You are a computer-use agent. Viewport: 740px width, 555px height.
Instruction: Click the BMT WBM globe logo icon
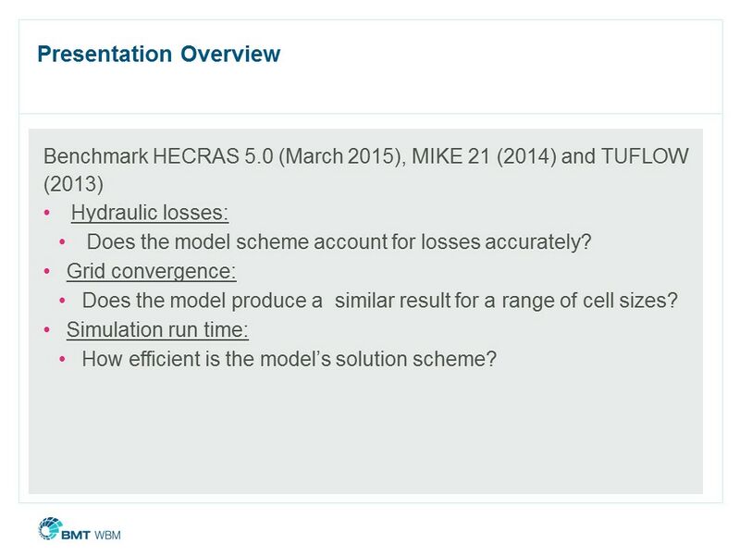click(48, 529)
